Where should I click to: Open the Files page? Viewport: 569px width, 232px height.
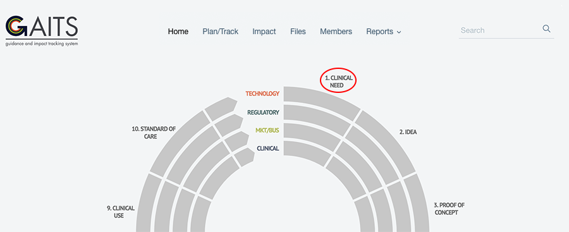pos(298,32)
